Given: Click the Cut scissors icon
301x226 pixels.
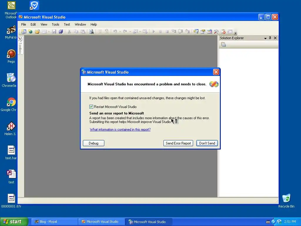Looking at the screenshot, I should [x=69, y=31].
